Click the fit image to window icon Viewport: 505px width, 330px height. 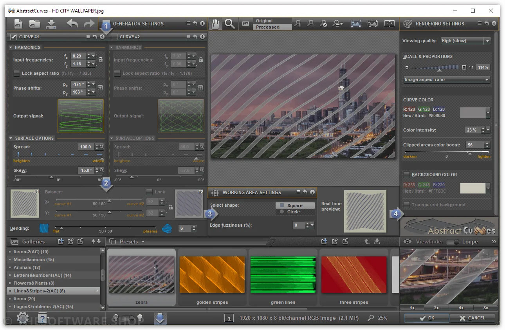click(355, 23)
